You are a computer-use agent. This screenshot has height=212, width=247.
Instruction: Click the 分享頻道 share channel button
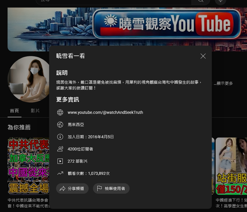pos(72,188)
